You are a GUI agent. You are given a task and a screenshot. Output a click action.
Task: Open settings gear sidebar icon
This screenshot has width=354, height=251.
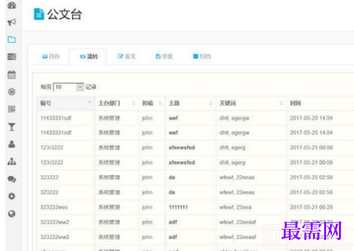[12, 197]
